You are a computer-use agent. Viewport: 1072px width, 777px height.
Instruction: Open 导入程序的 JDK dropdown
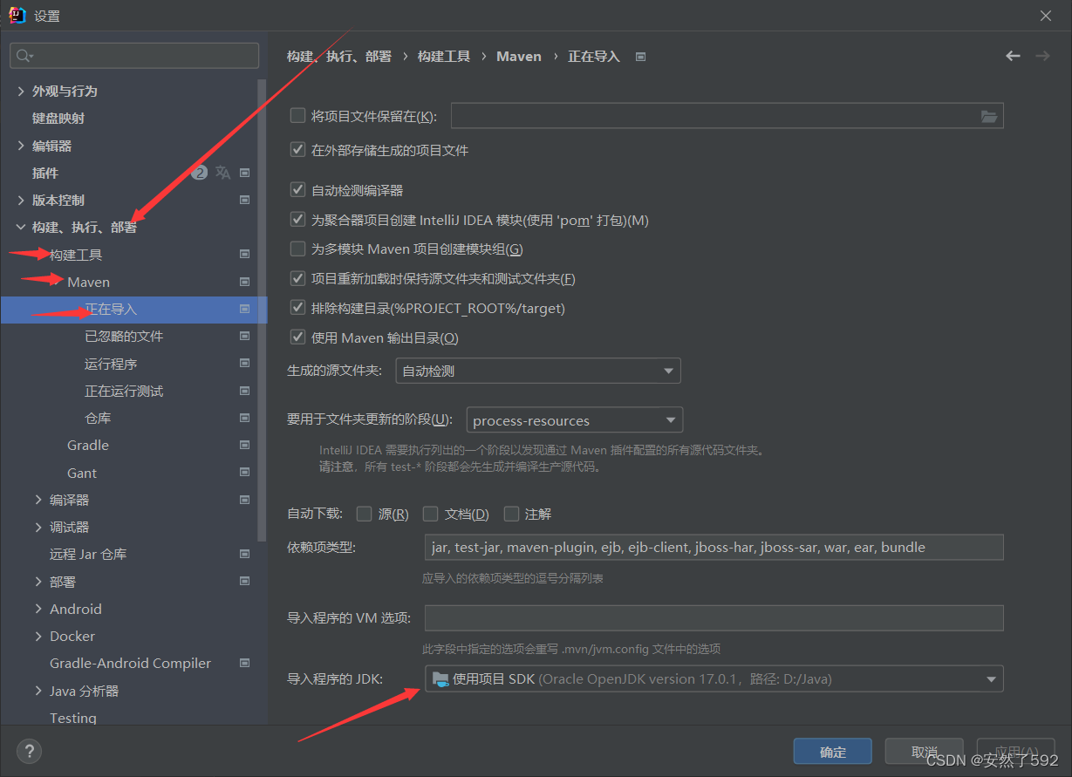714,678
